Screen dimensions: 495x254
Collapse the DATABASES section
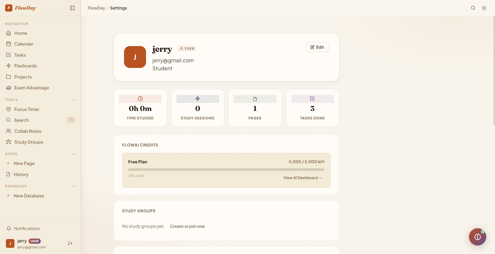[x=74, y=186]
